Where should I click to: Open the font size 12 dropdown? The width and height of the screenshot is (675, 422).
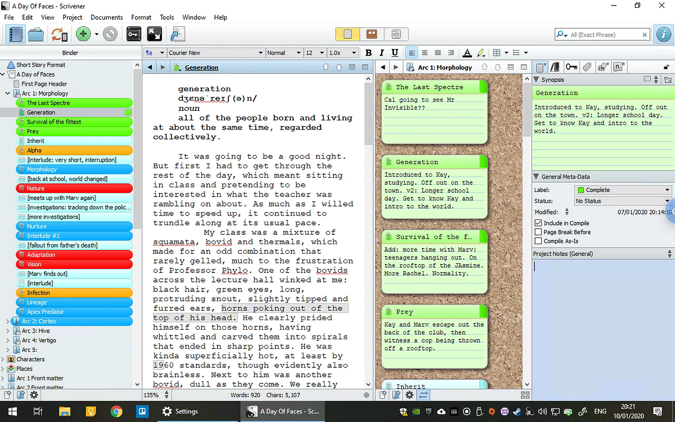click(314, 52)
